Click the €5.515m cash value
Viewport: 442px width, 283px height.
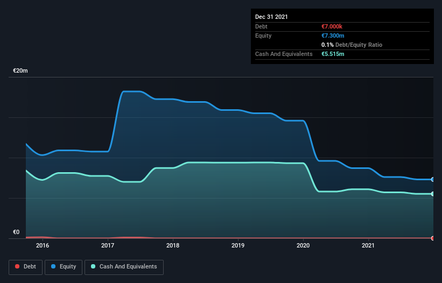(333, 54)
